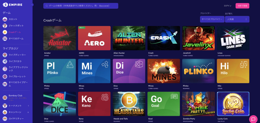Go to すべてのゲーム menu item

point(16,39)
